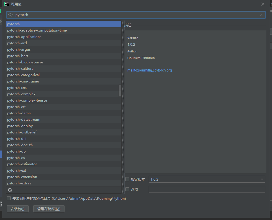
Task: Click the package list scrollbar thumb
Action: coord(120,90)
